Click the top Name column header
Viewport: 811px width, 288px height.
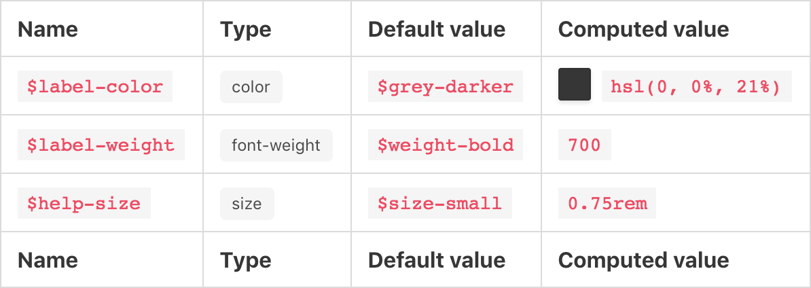tap(48, 29)
